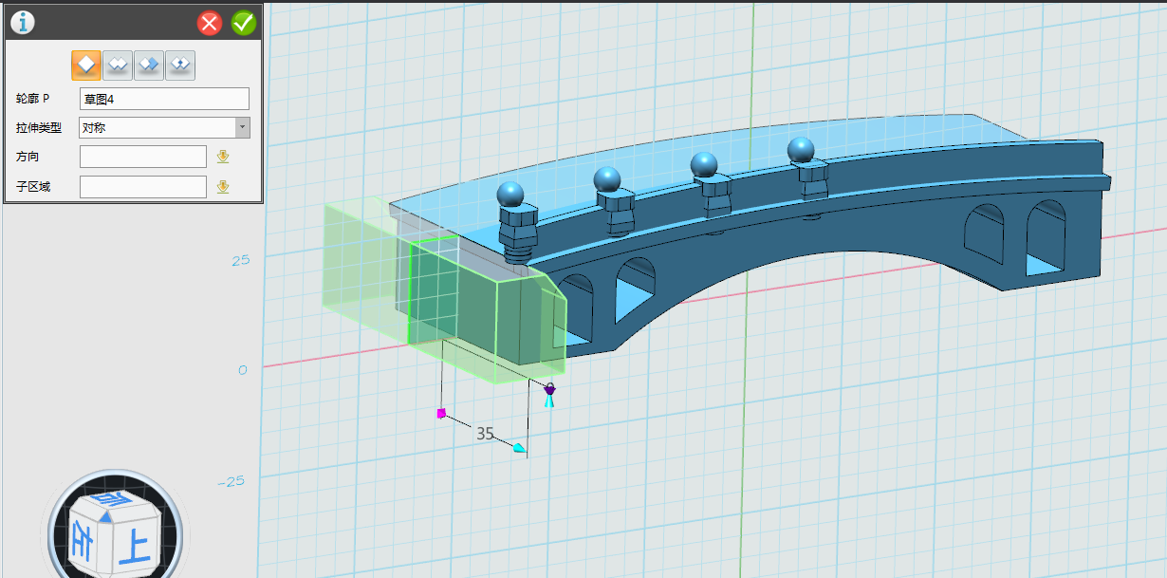Click the purple and cyan direction handle
Image resolution: width=1167 pixels, height=578 pixels.
pos(549,394)
